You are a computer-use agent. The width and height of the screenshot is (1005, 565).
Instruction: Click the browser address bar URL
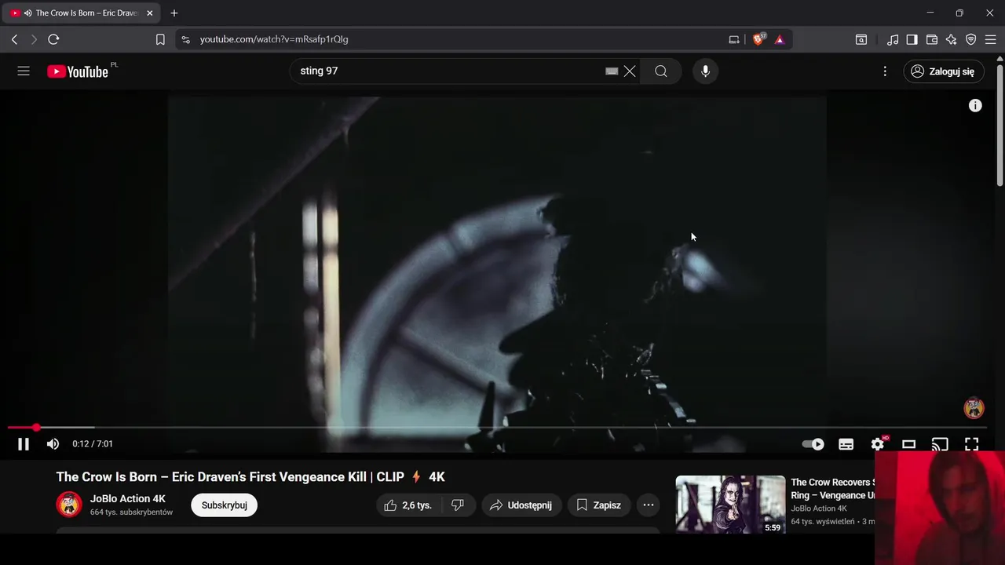click(274, 39)
